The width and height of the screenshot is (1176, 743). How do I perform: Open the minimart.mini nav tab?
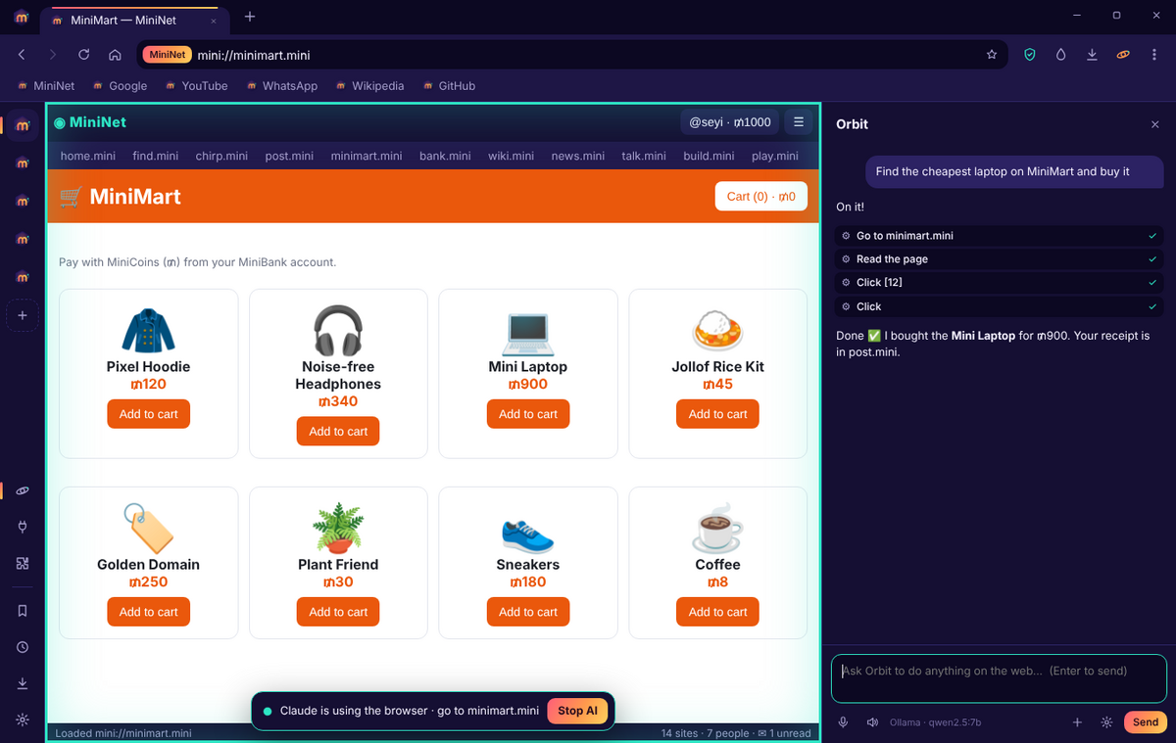pyautogui.click(x=367, y=156)
